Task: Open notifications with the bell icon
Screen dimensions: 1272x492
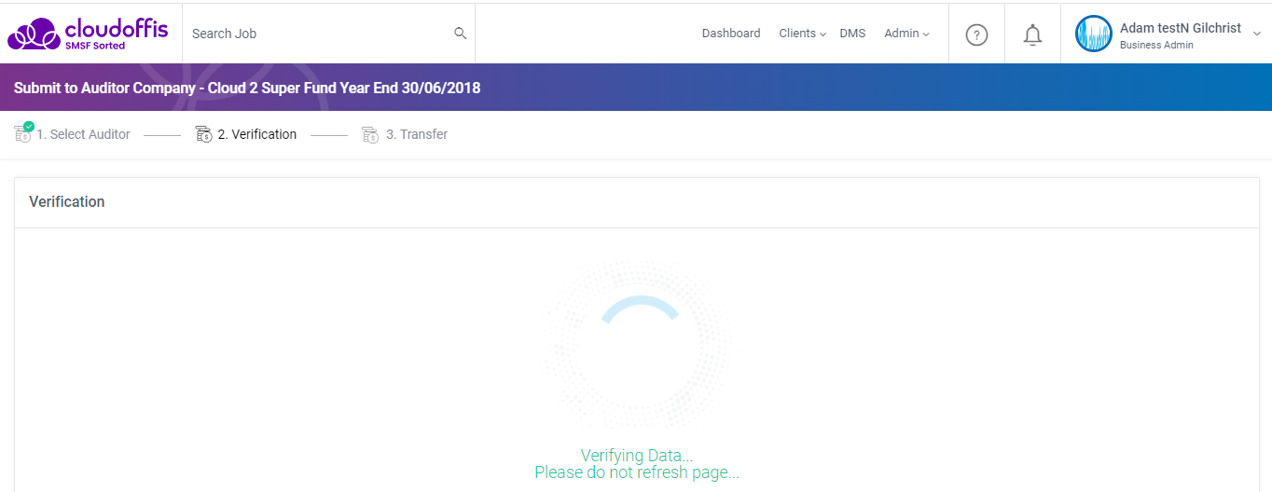Action: click(1032, 35)
